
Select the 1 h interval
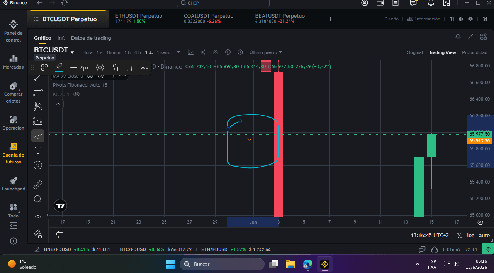127,52
